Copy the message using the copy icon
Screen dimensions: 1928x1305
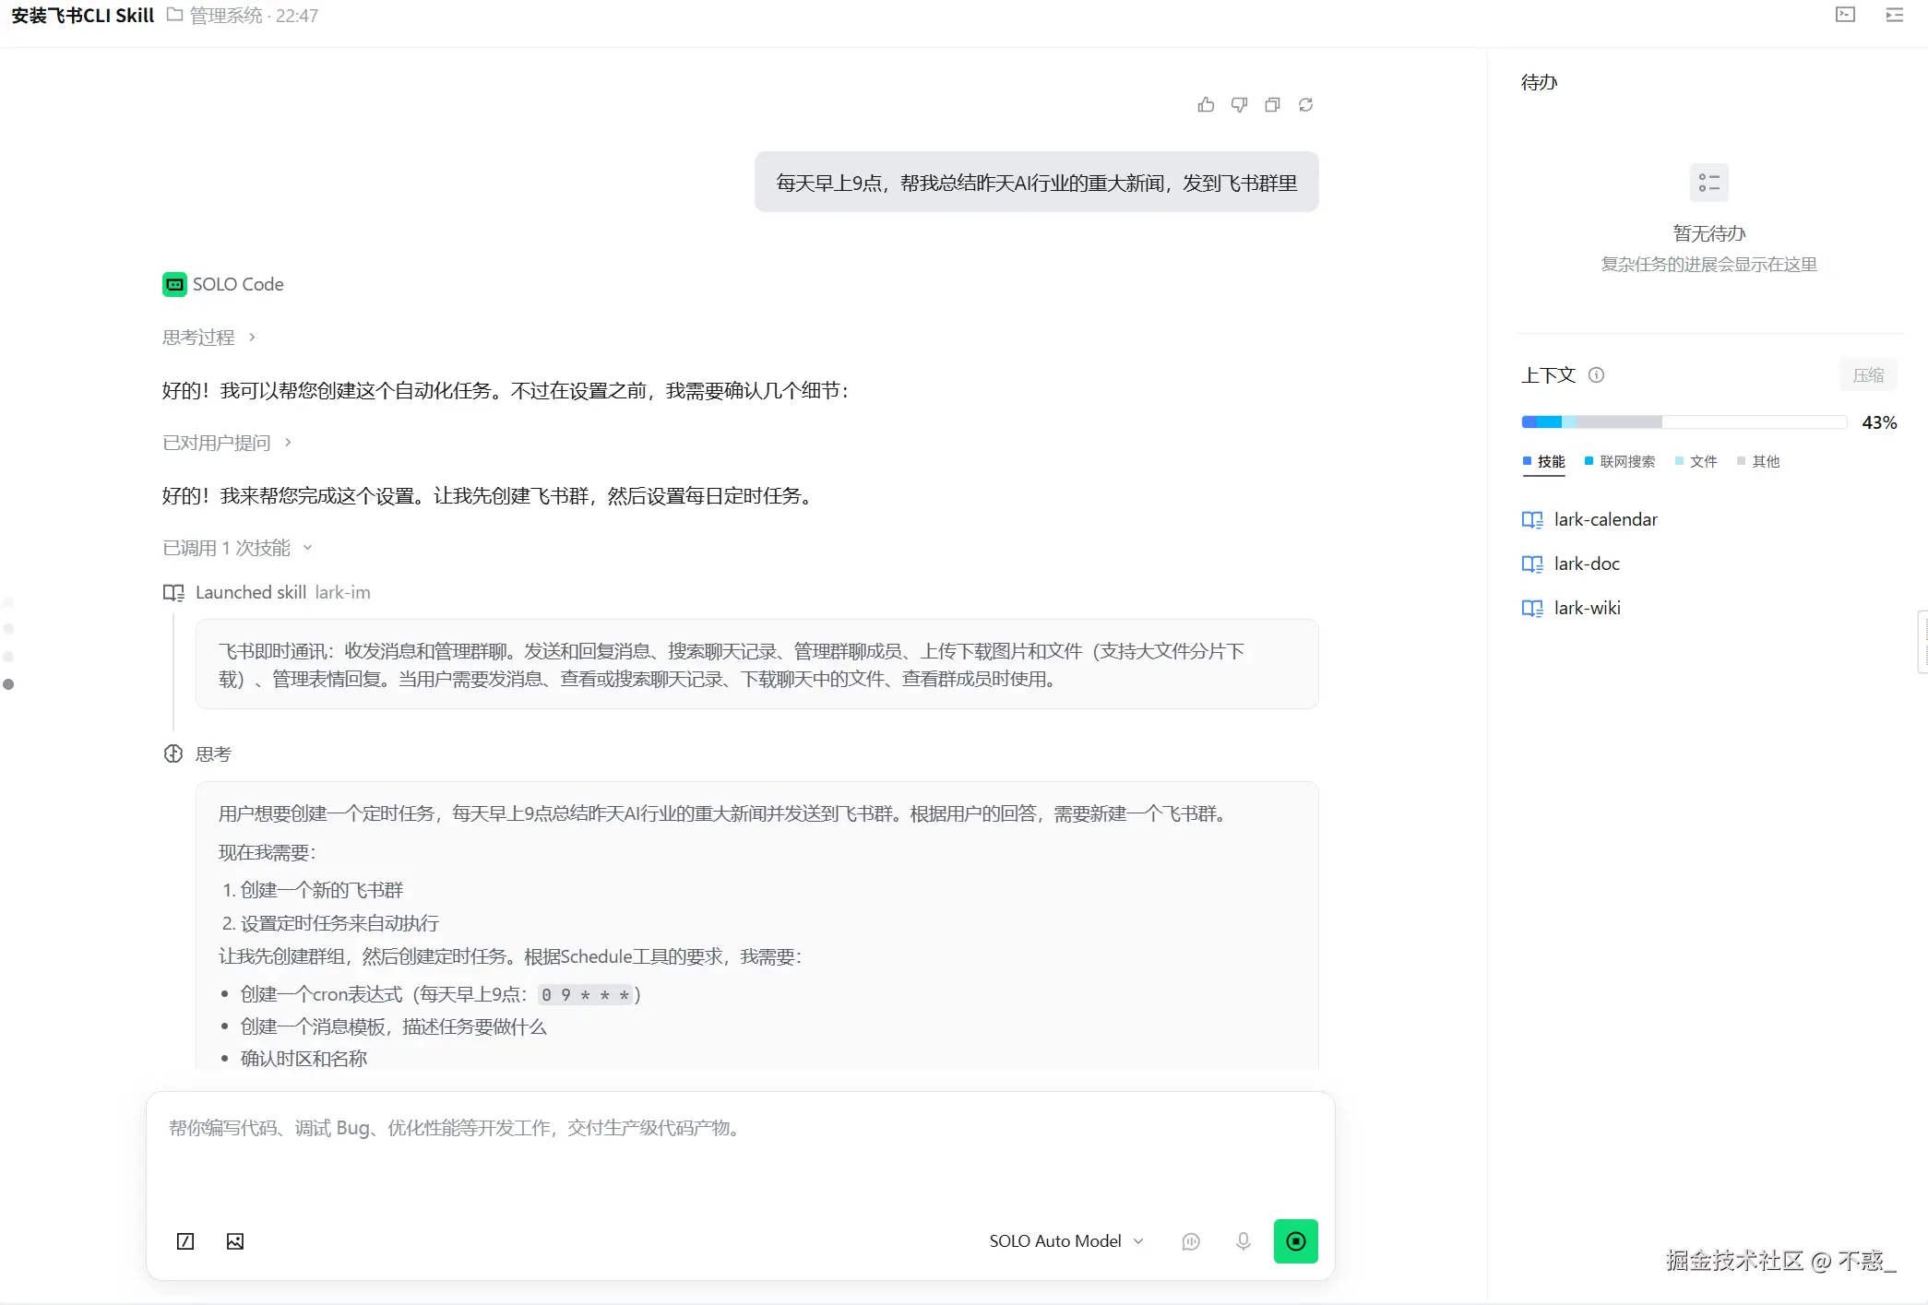(1272, 105)
